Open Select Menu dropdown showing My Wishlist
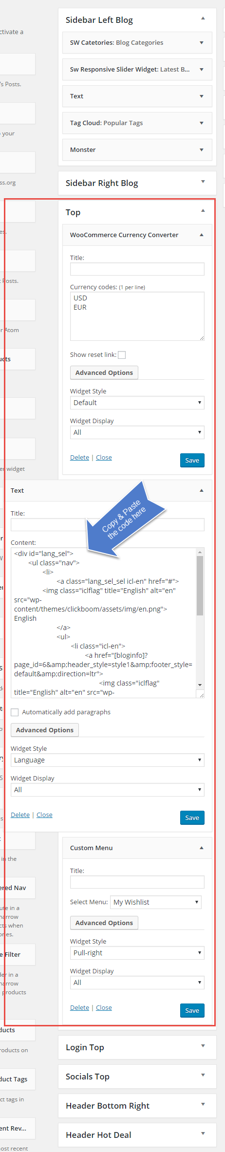Screen dimensions: 225x1152 click(156, 902)
